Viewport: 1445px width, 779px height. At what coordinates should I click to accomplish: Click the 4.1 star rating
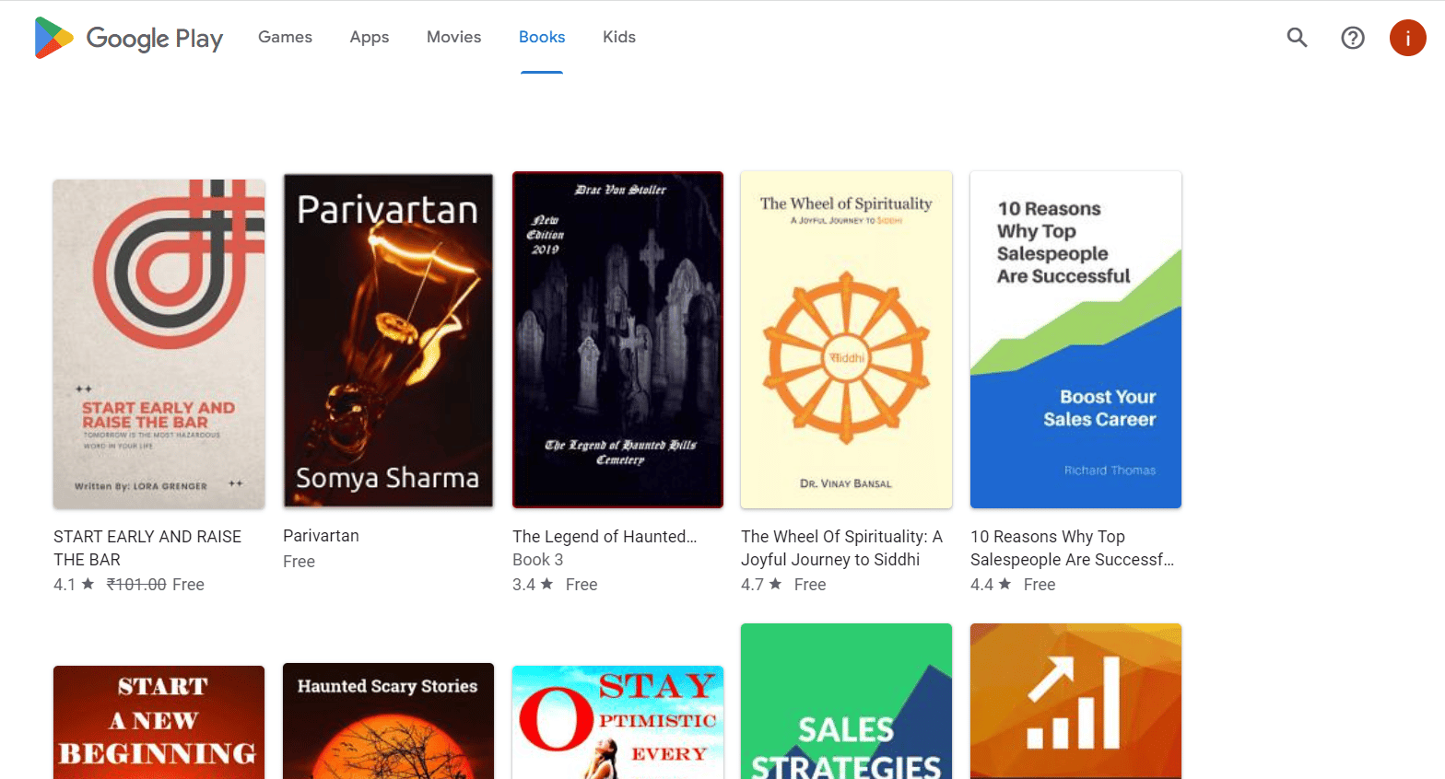click(74, 585)
